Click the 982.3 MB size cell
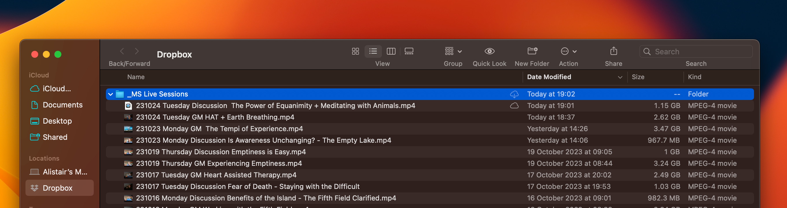 [x=663, y=198]
